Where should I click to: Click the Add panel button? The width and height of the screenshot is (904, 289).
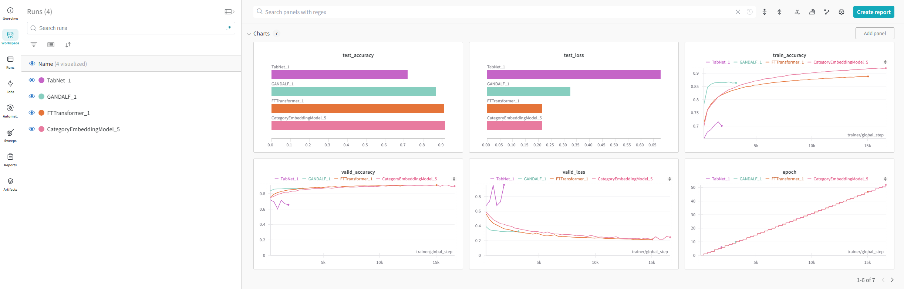click(874, 33)
